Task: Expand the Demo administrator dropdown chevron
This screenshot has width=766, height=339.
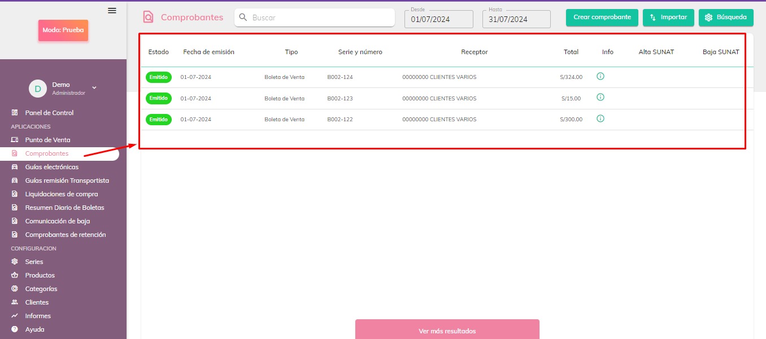Action: 94,87
